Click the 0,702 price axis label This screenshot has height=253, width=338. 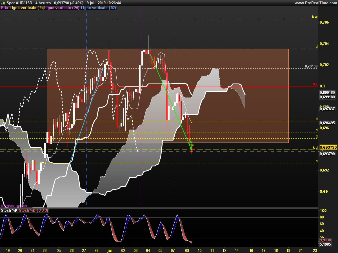click(x=324, y=65)
